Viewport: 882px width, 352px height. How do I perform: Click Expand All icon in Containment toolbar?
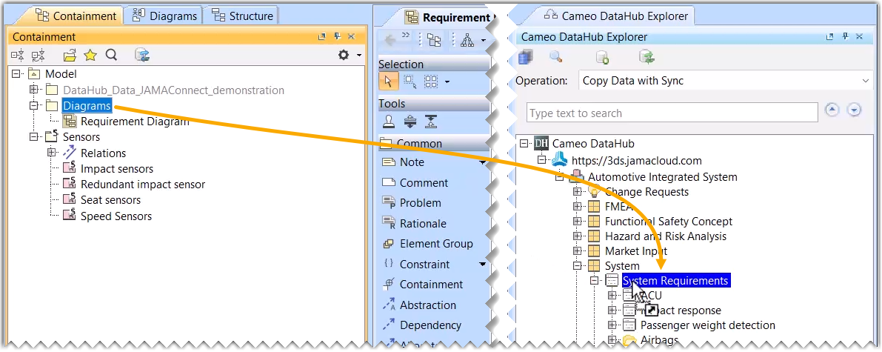click(39, 55)
